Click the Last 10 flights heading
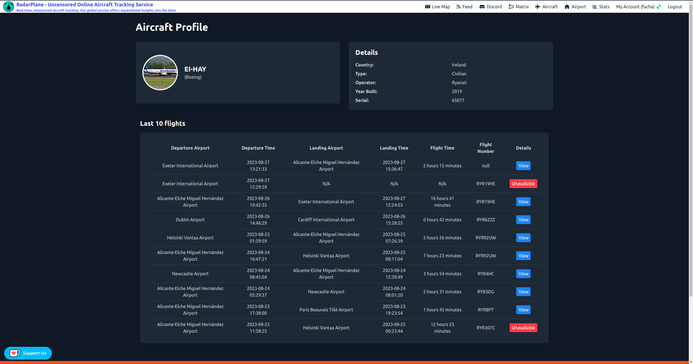The height and width of the screenshot is (364, 693). pos(163,124)
